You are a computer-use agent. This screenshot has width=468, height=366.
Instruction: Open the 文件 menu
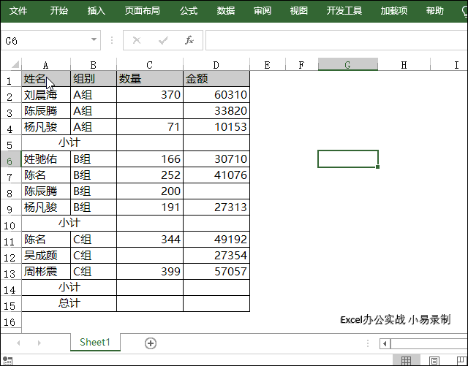coord(18,11)
